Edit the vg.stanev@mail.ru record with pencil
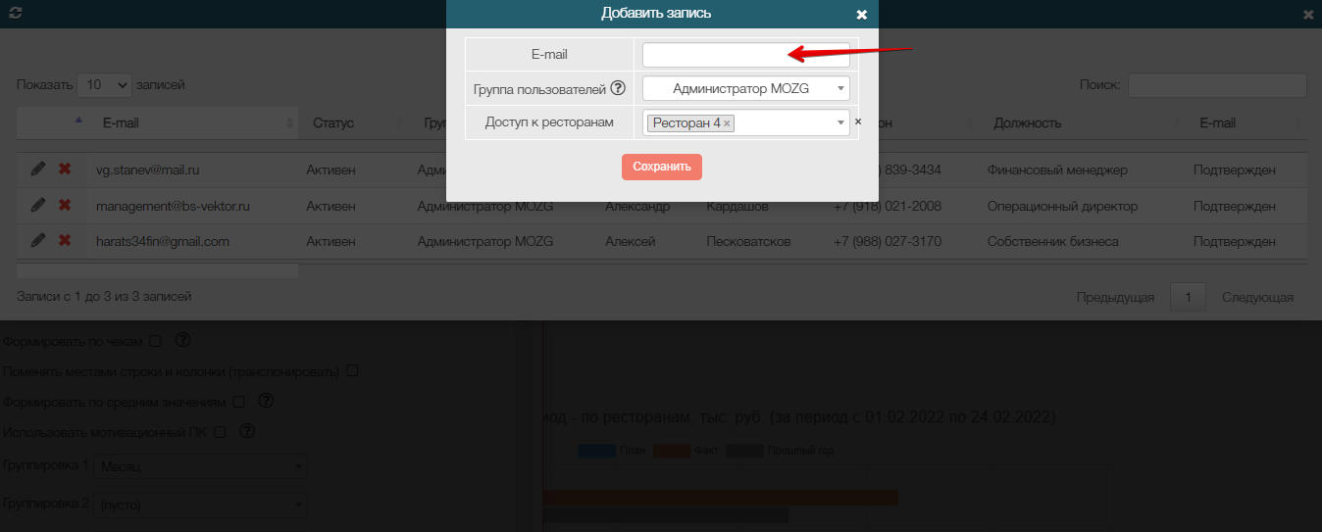The height and width of the screenshot is (532, 1322). click(38, 169)
